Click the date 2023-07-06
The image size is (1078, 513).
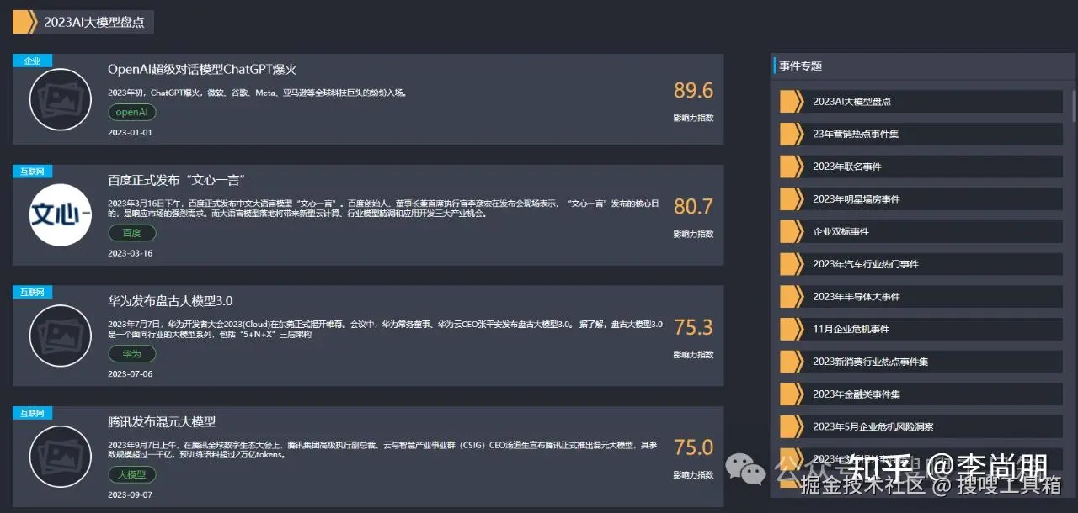131,374
